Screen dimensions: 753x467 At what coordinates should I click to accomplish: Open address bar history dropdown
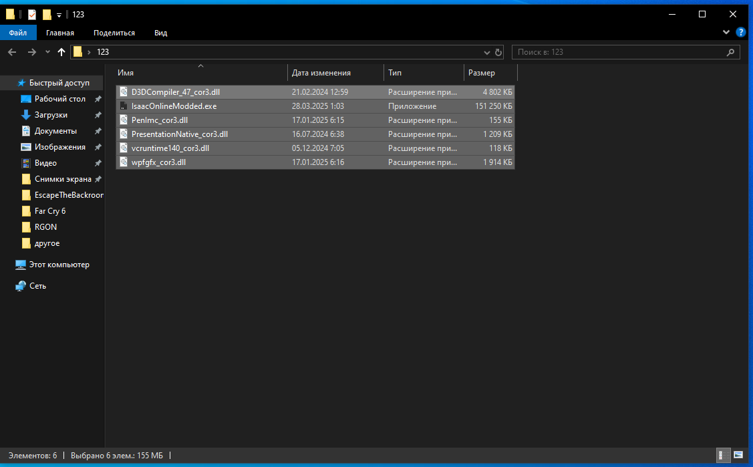point(486,52)
